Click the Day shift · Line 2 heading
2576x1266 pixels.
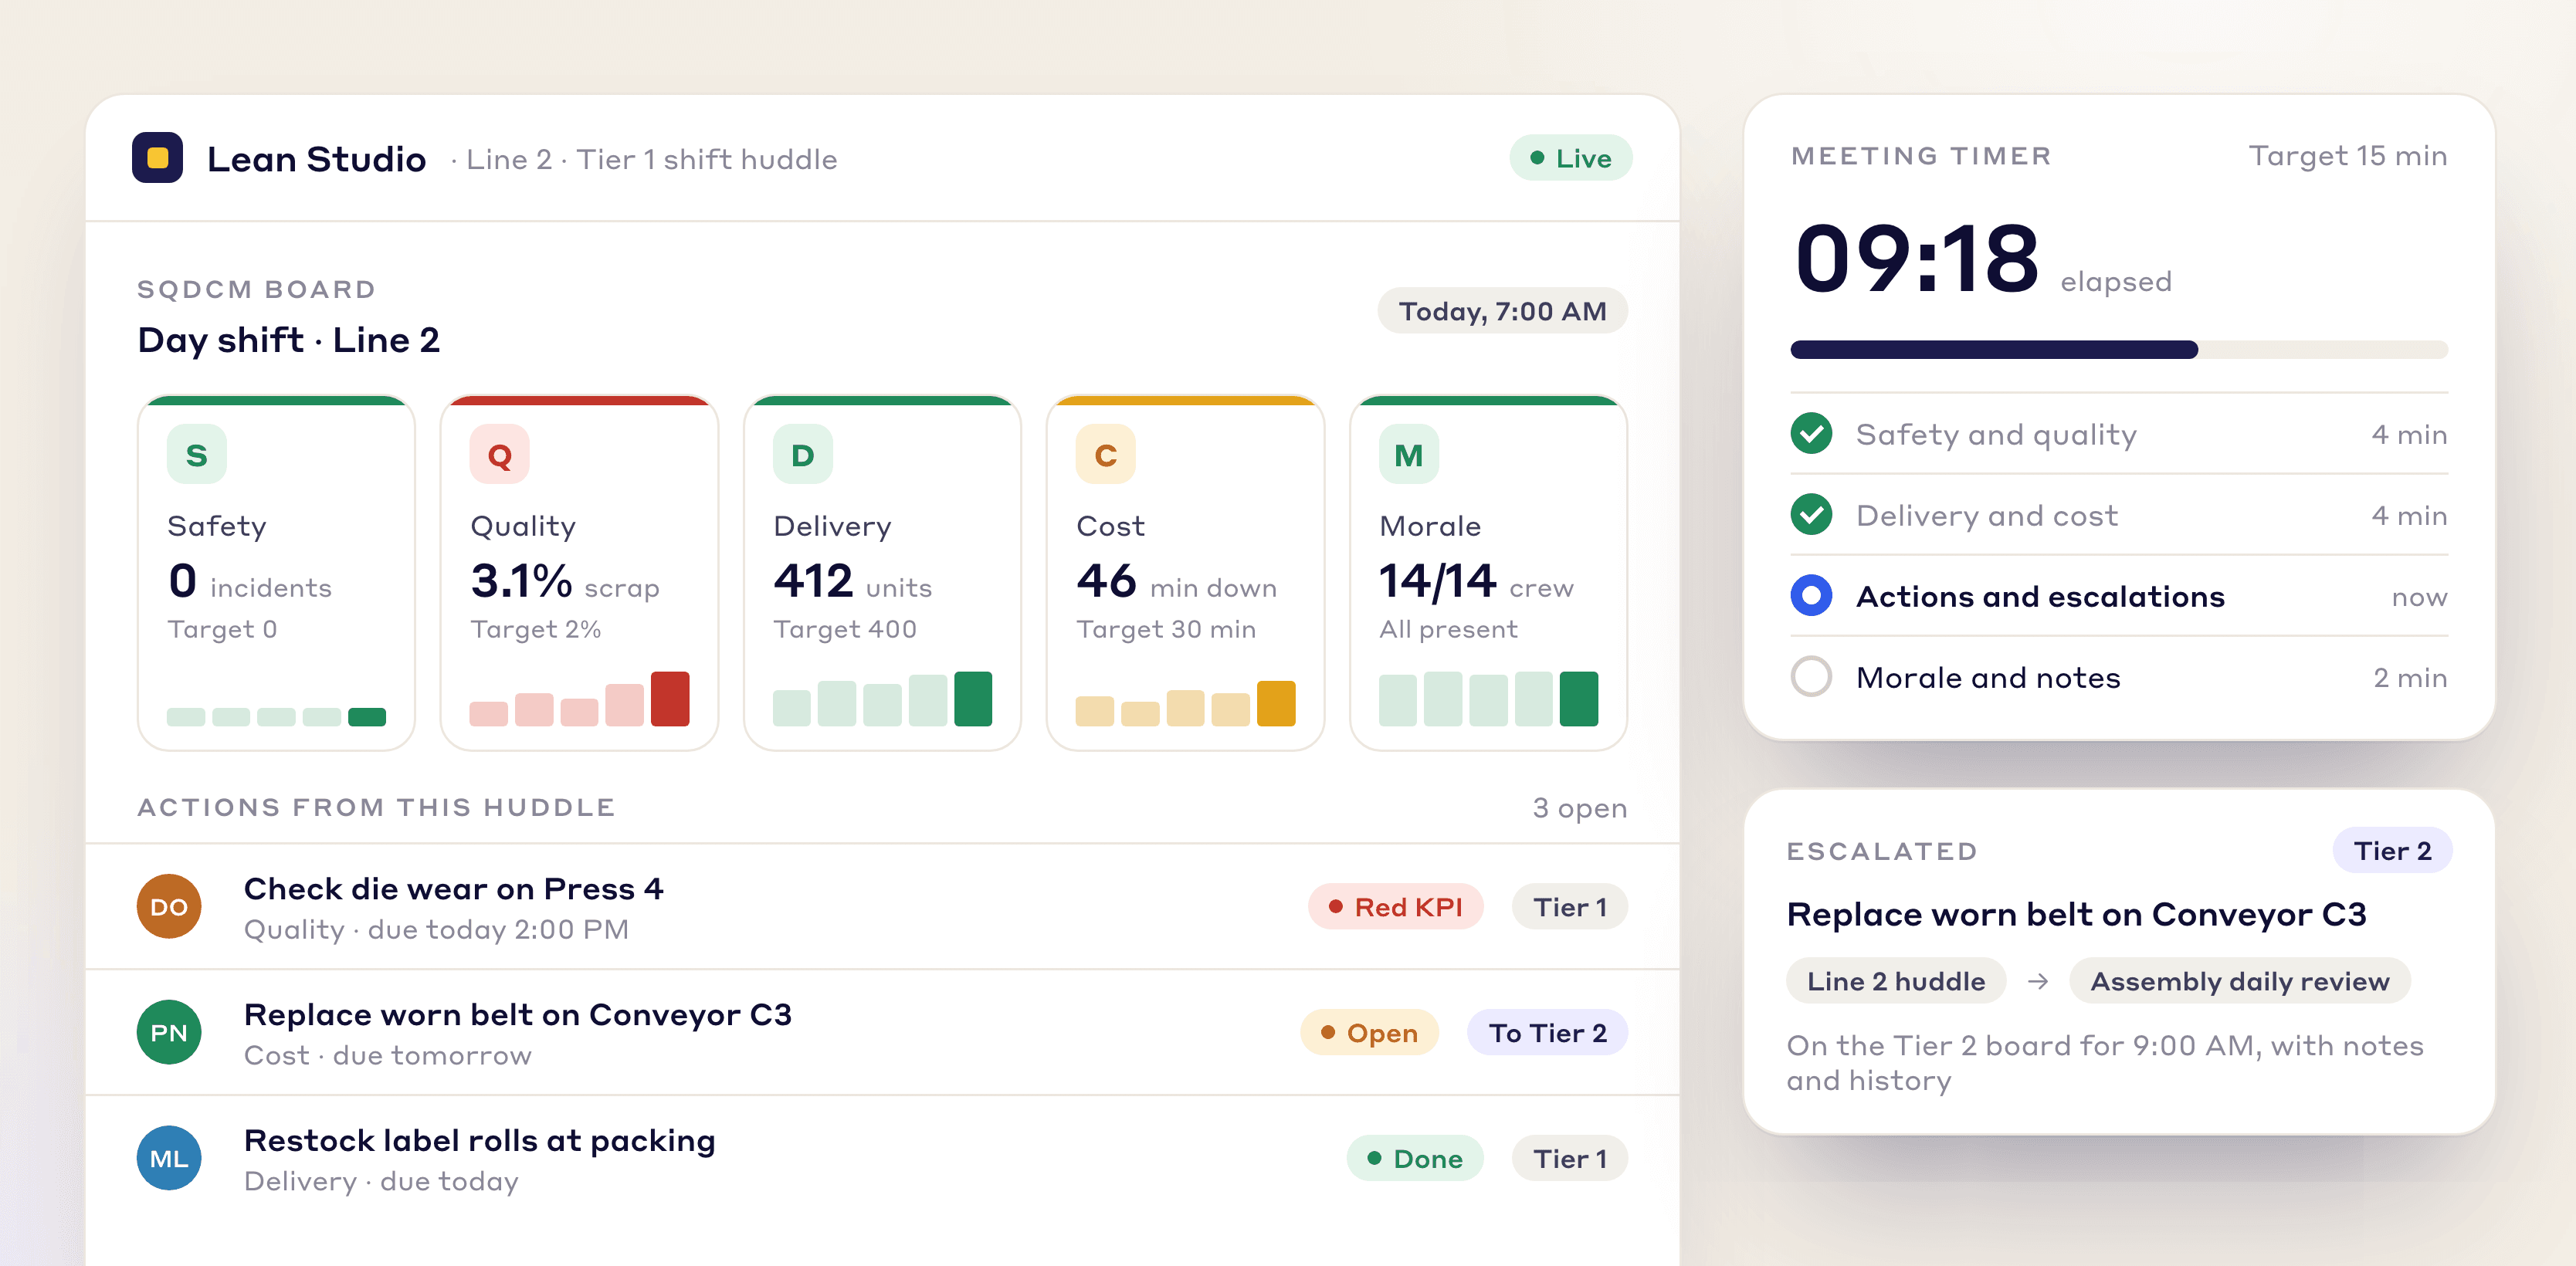(289, 340)
